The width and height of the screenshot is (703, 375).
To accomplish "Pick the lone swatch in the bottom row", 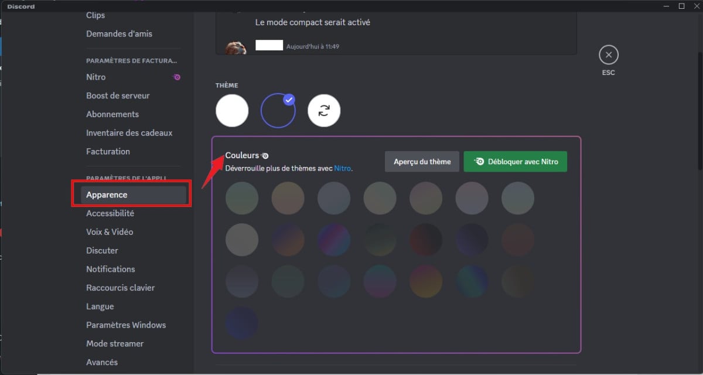I will pyautogui.click(x=242, y=323).
